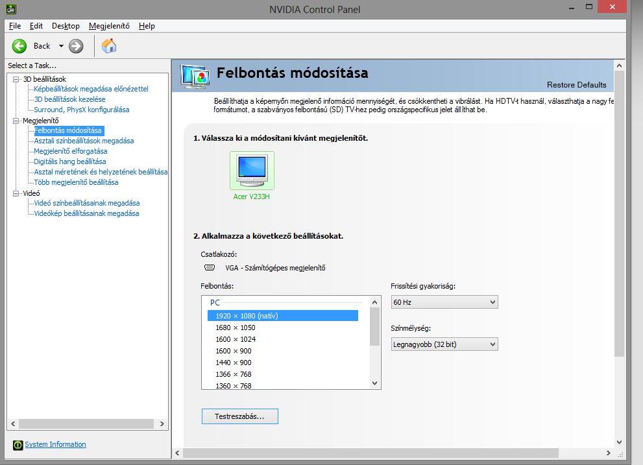This screenshot has width=643, height=465.
Task: Minimize the NVIDIA Control Panel window
Action: click(572, 7)
